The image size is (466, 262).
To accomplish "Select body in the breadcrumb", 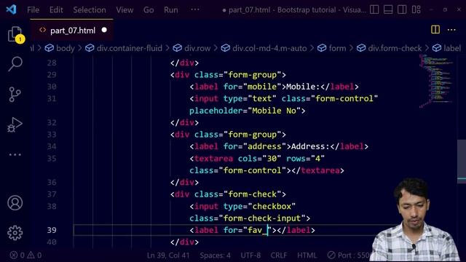I will coord(60,48).
